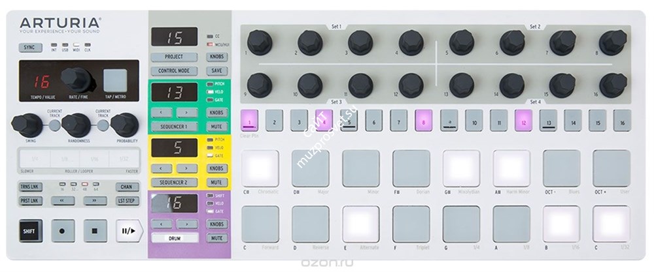This screenshot has height=272, width=654.
Task: Click the right arrow under Sequencer 2 display
Action: pos(187,168)
